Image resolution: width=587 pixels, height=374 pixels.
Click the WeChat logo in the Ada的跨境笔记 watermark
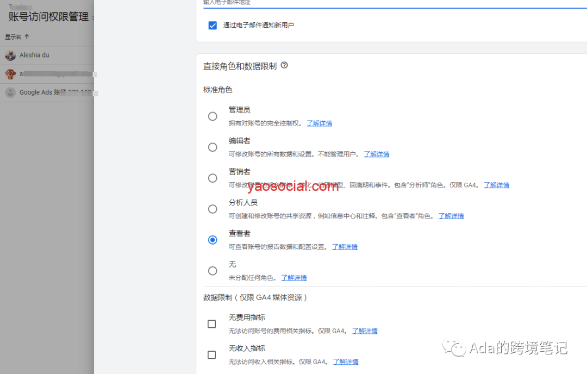coord(454,348)
